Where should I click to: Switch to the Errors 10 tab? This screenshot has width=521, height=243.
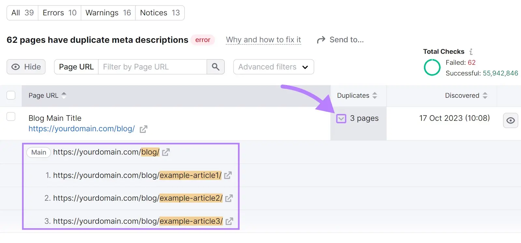click(60, 13)
